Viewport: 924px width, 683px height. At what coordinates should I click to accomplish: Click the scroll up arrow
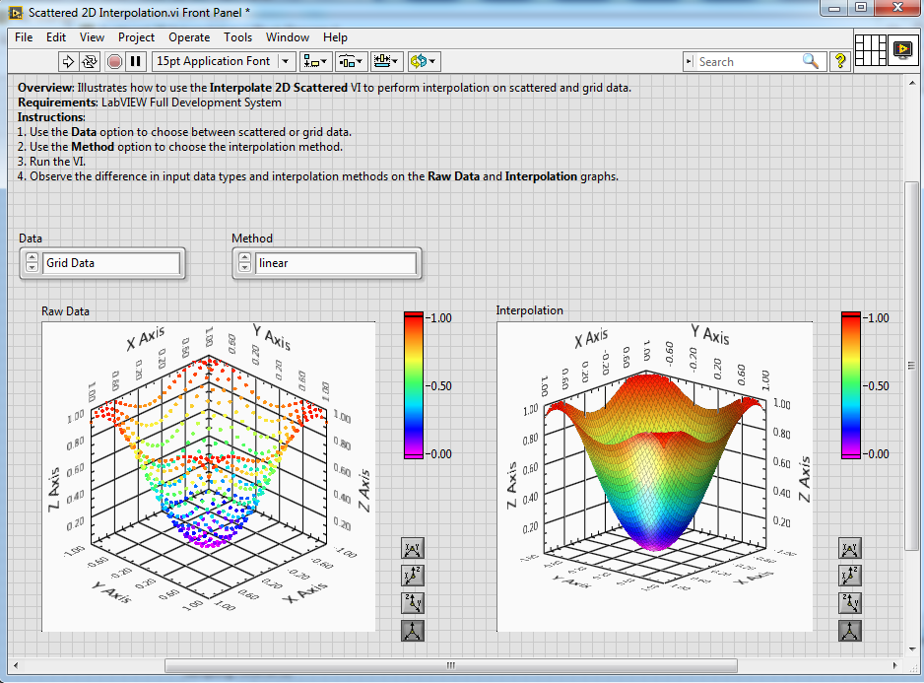(x=912, y=84)
